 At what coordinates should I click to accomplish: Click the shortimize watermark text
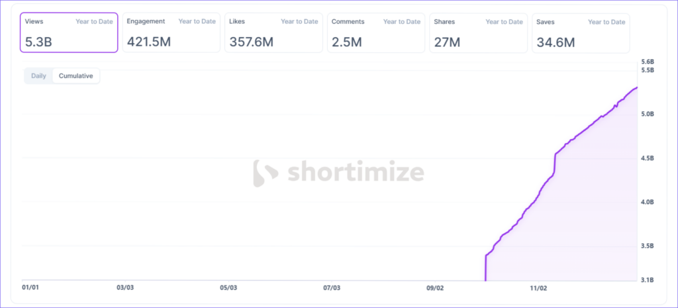[356, 173]
